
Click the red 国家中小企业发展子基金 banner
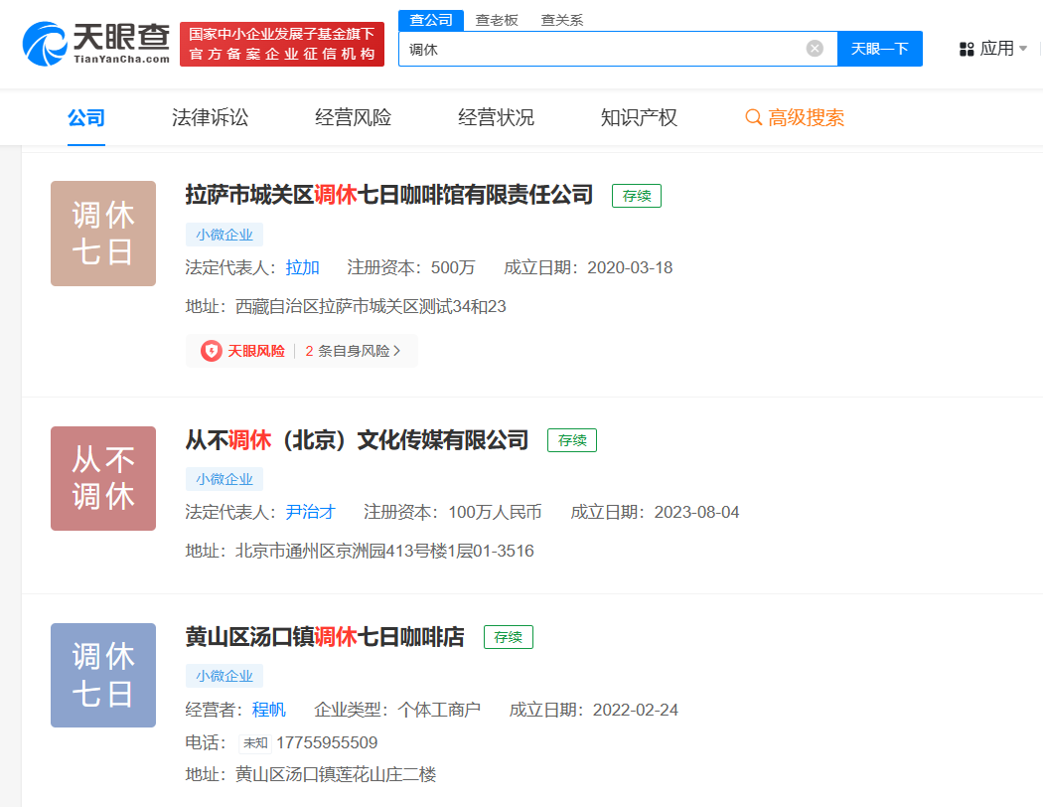click(282, 44)
